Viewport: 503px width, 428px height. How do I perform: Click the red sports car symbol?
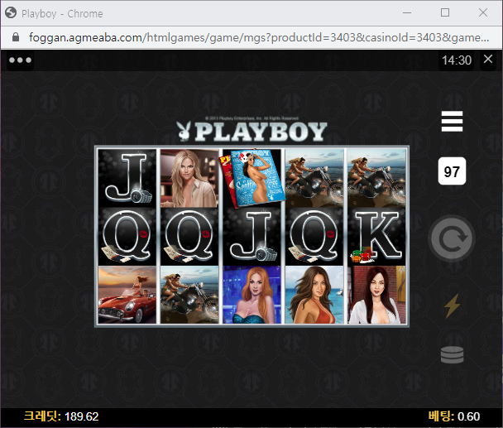[127, 295]
